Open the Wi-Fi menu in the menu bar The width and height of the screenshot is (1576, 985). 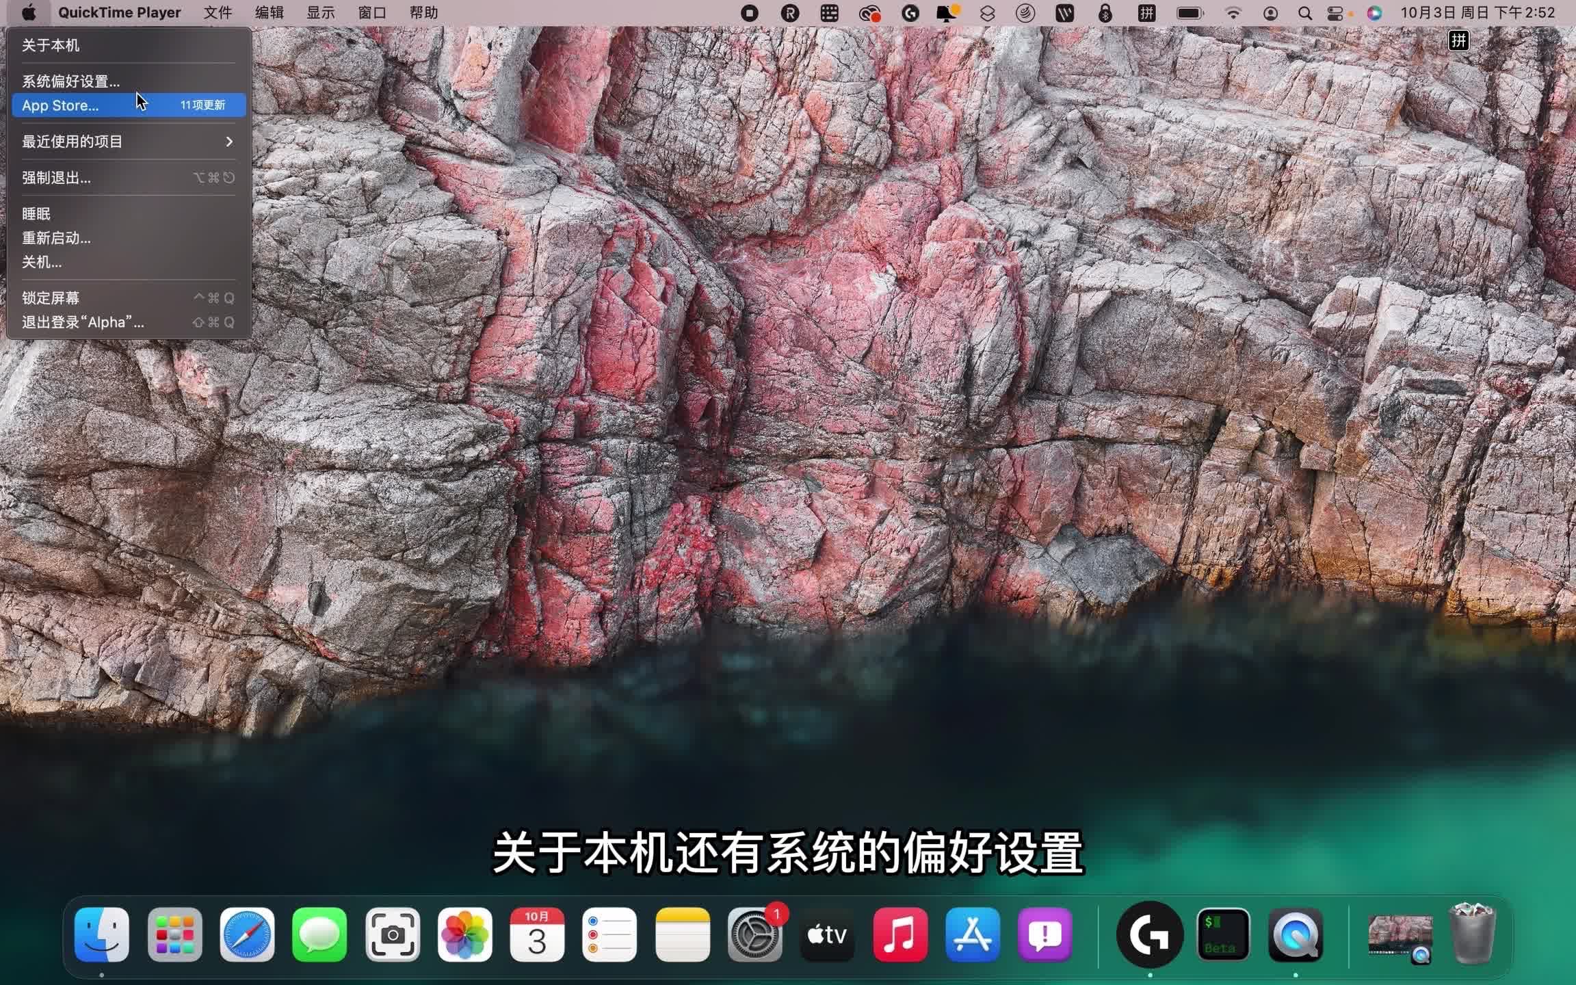click(x=1232, y=12)
